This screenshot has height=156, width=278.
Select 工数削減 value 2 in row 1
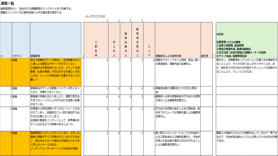click(x=96, y=72)
